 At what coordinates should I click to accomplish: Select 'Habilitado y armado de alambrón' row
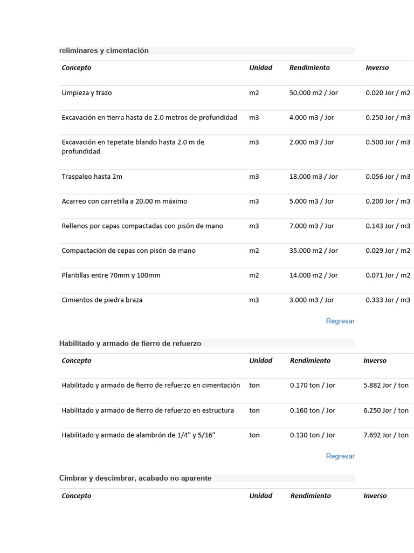click(x=139, y=435)
